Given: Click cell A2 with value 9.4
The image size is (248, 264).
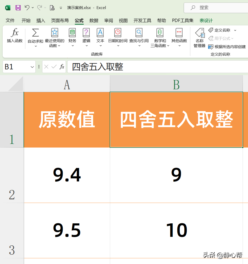Looking at the screenshot, I should point(67,175).
